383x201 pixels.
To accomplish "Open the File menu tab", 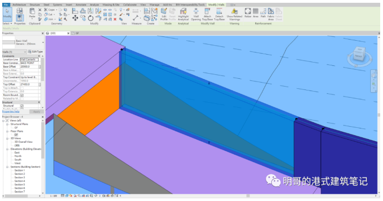I will coord(6,4).
